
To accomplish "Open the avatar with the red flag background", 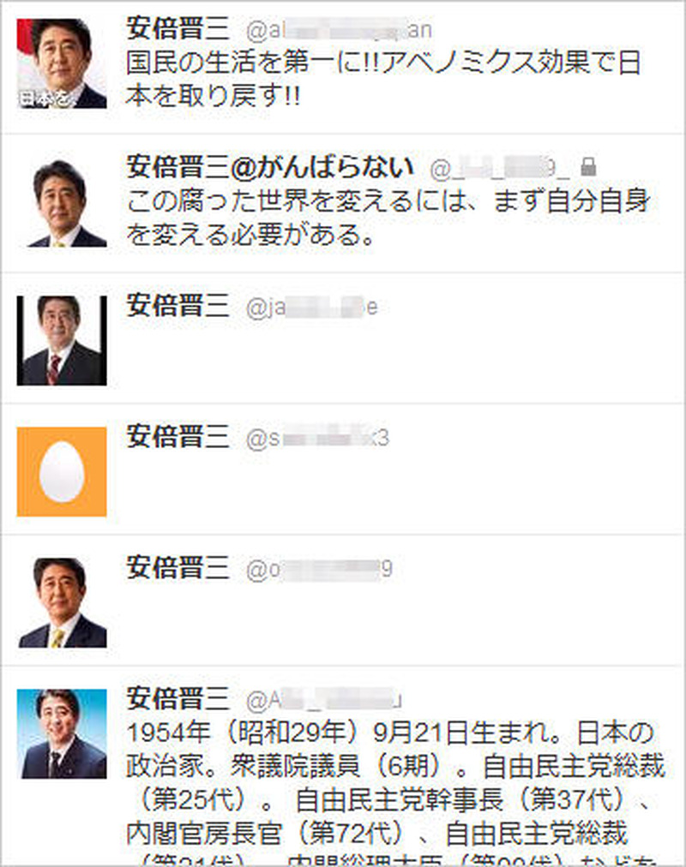I will [62, 63].
